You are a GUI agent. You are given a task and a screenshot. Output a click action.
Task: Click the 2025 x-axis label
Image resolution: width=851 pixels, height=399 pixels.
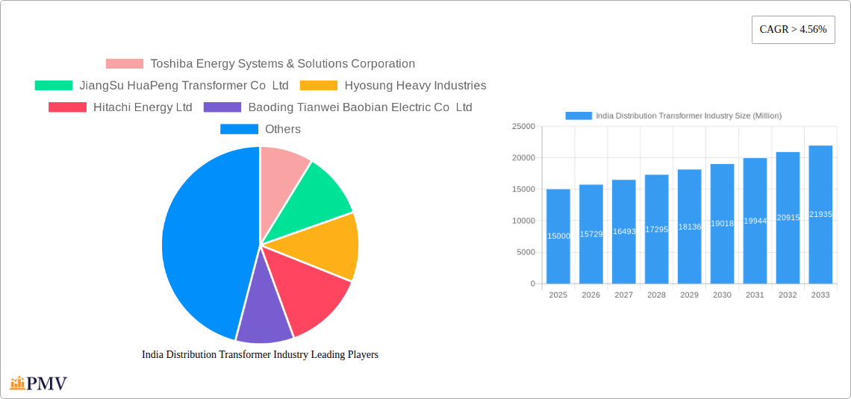click(558, 295)
